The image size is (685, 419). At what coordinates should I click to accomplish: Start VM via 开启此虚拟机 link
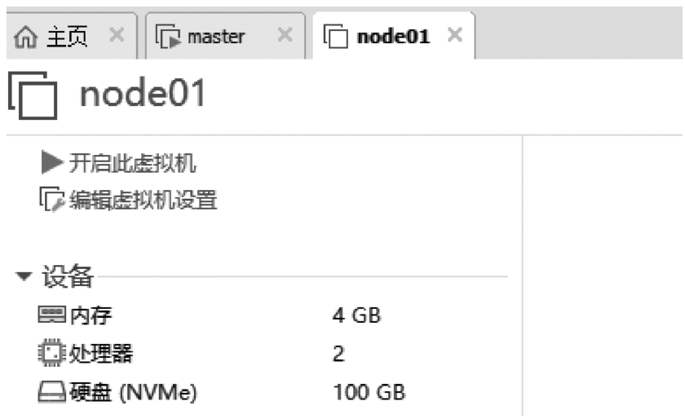click(x=132, y=164)
